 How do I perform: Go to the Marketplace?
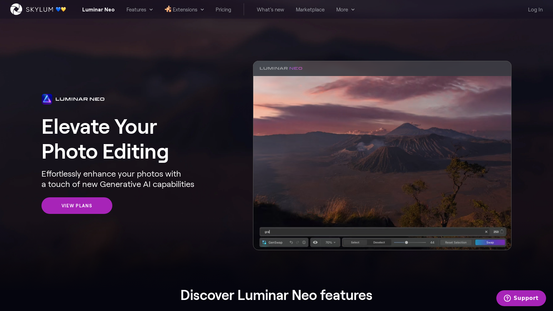pyautogui.click(x=310, y=10)
